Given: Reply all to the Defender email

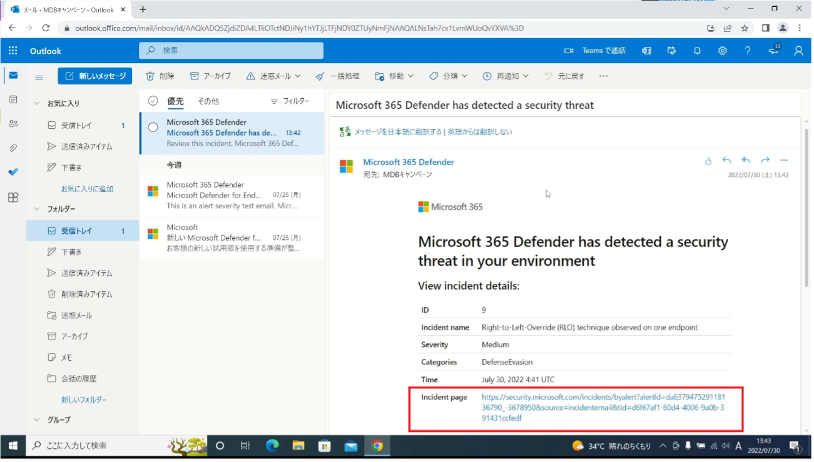Looking at the screenshot, I should click(x=746, y=161).
